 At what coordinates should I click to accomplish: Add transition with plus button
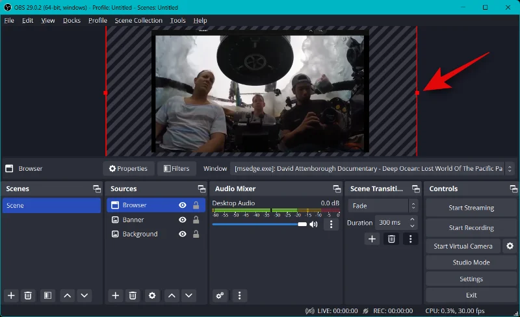tap(372, 239)
